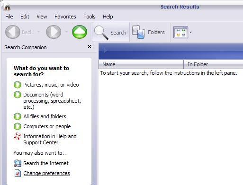The height and width of the screenshot is (185, 243).
Task: Click the Forward arrow button
Action: 54,32
